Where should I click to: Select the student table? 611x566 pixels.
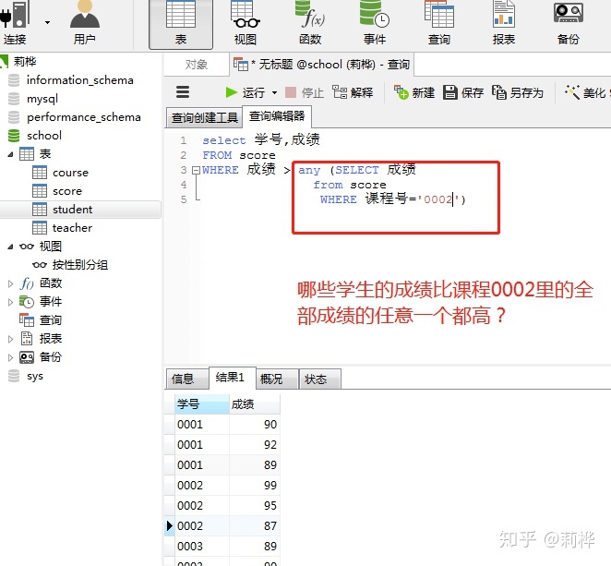click(x=73, y=210)
